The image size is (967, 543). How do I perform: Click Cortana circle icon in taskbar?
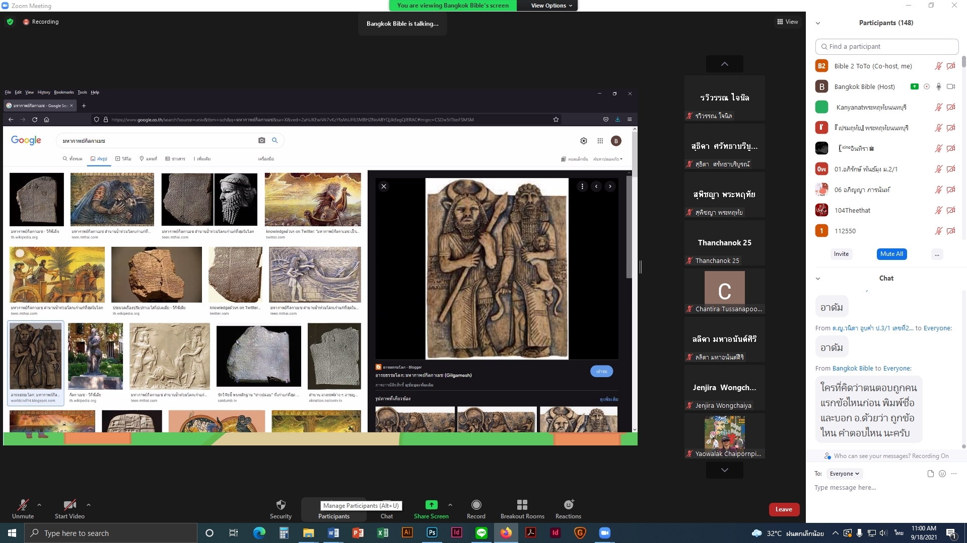pos(210,533)
